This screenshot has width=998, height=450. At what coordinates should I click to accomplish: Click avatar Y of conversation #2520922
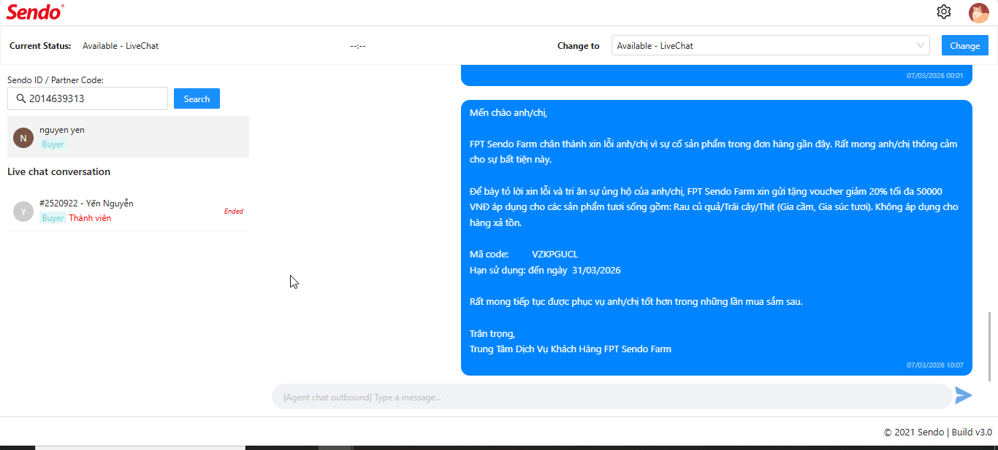point(23,211)
